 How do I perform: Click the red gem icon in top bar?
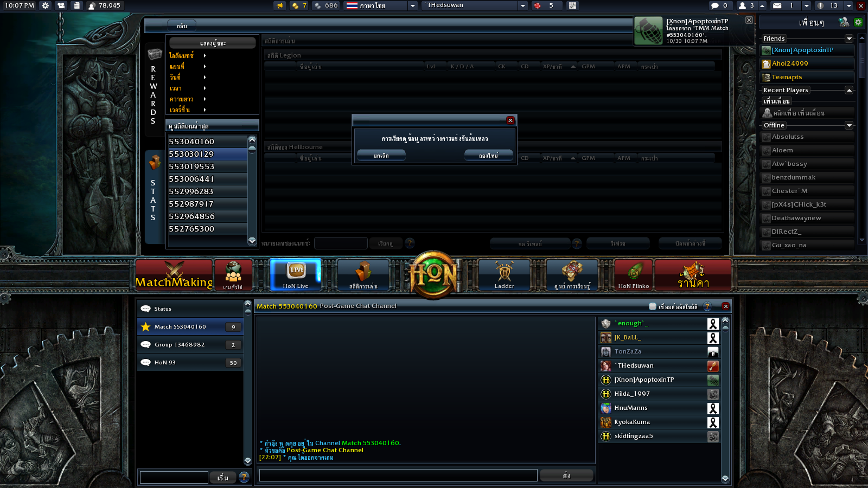coord(538,5)
